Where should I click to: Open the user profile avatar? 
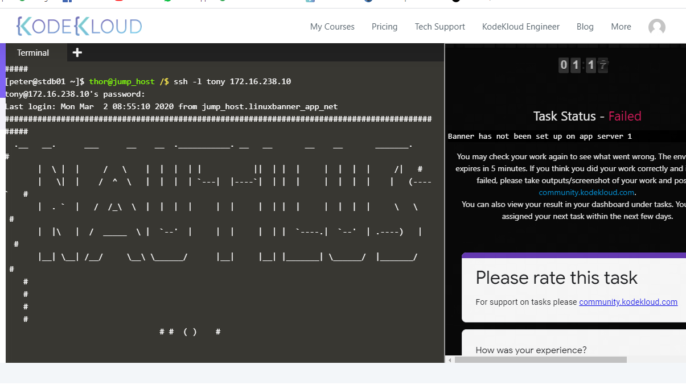656,27
